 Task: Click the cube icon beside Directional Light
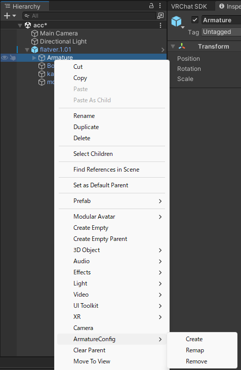tap(35, 42)
